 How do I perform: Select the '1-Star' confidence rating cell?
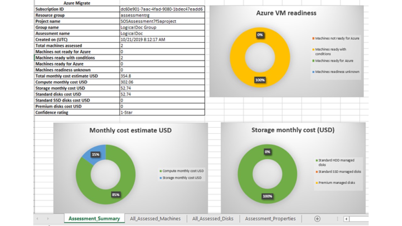point(162,112)
